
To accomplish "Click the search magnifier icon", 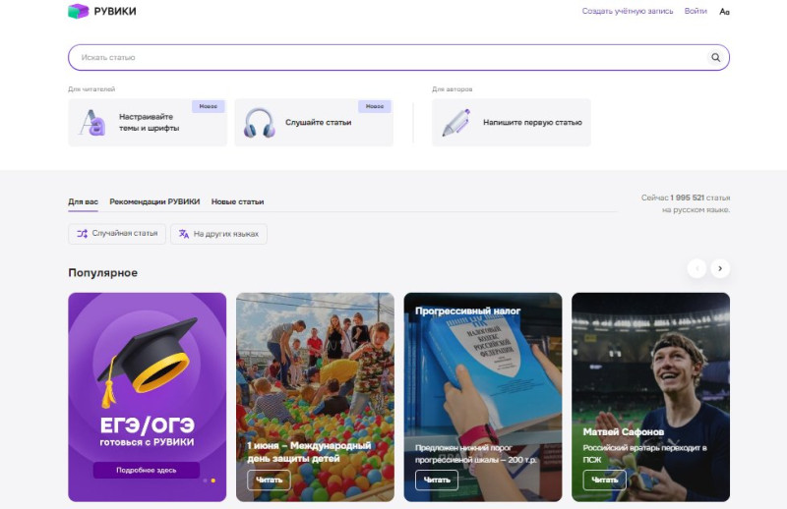I will pyautogui.click(x=715, y=58).
